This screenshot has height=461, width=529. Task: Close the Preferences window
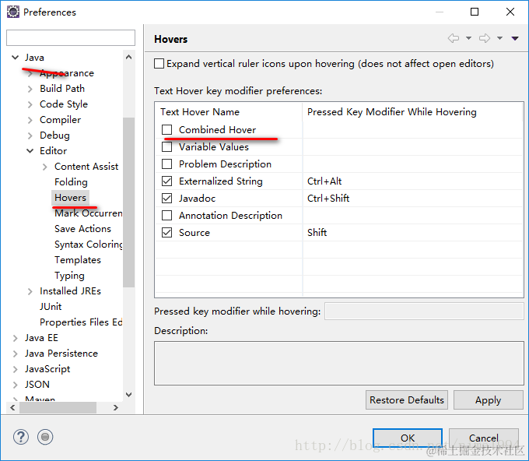tap(510, 12)
